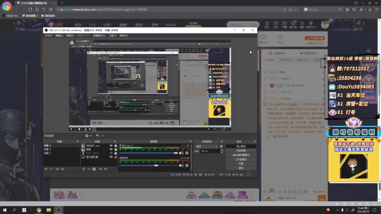The width and height of the screenshot is (381, 214).
Task: Show the hidden 文本 (GDI+) source
Action: (x=111, y=153)
